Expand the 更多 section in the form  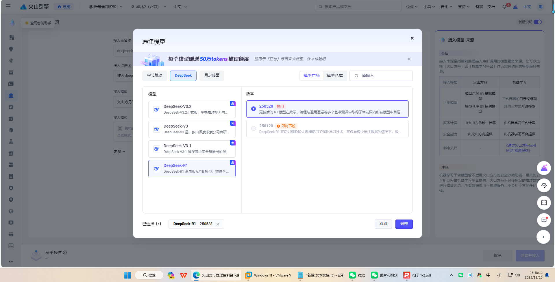[x=119, y=151]
